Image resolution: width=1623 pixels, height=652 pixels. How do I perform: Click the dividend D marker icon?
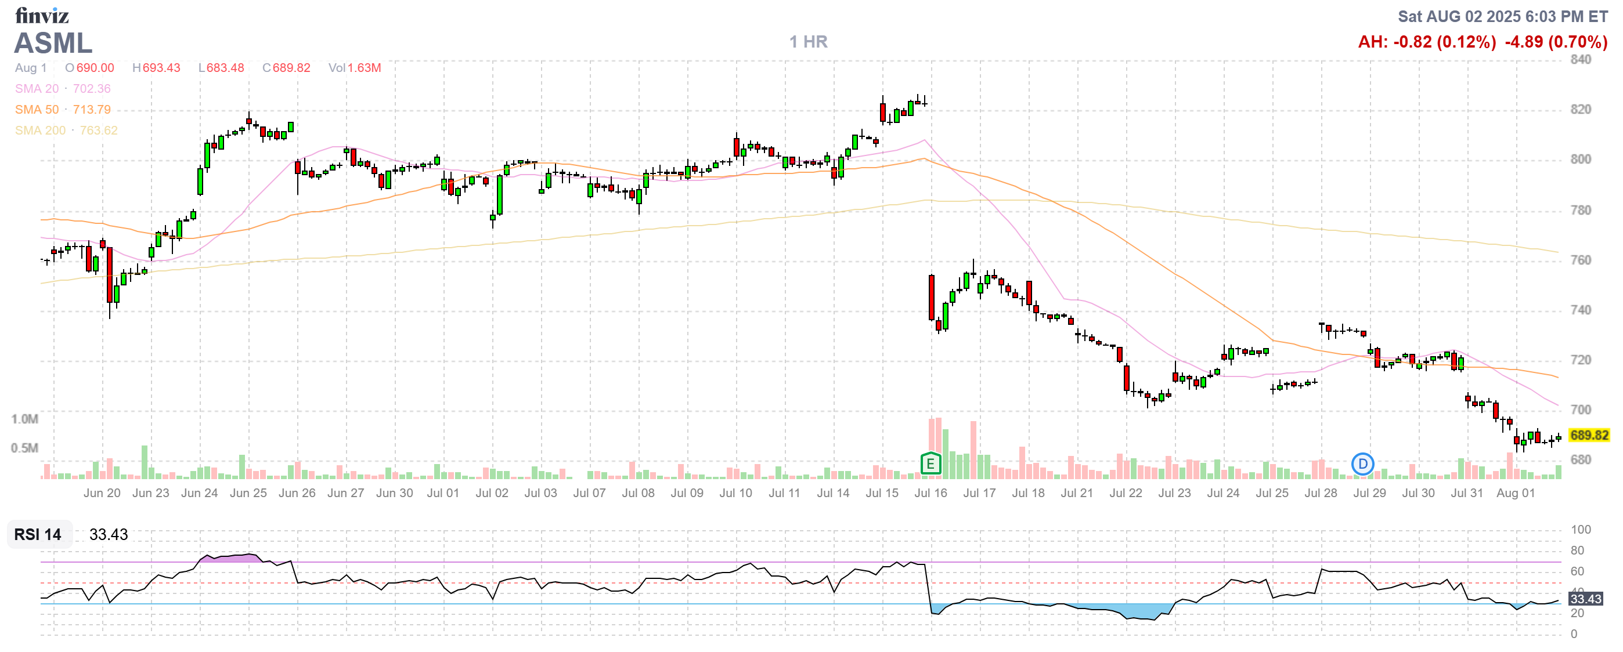tap(1362, 464)
